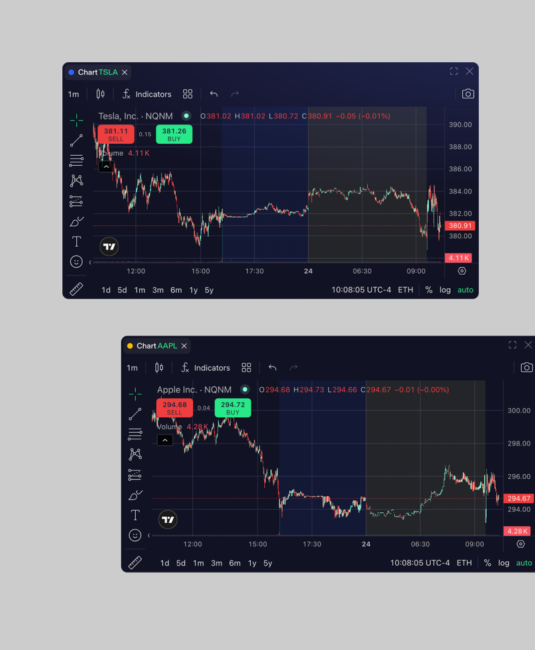This screenshot has height=650, width=535.
Task: Open candlestick chart type in TSLA chart
Action: click(100, 94)
